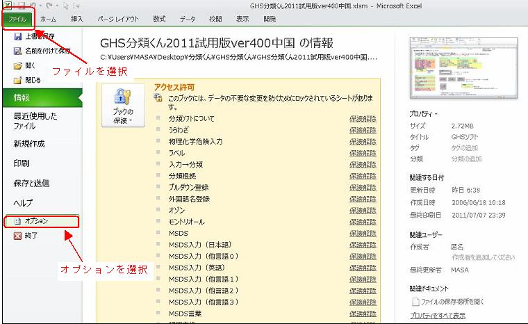528x324 pixels.
Task: Click the プロパティをすべて表示 link
Action: (438, 316)
